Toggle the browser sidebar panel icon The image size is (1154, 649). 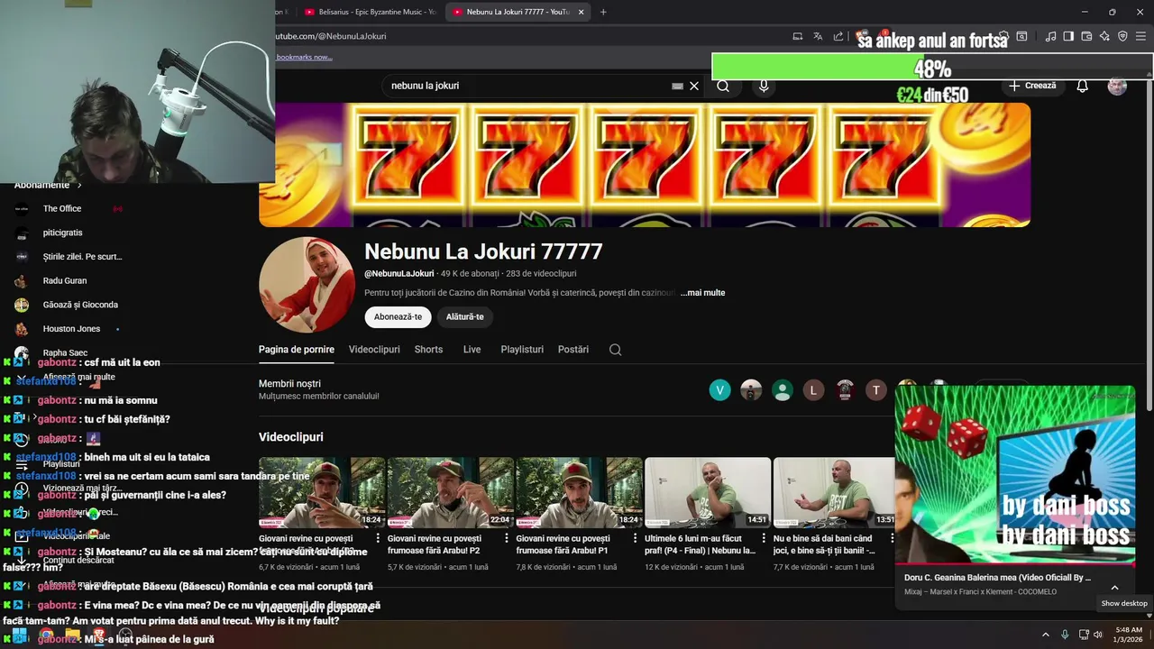[1068, 36]
